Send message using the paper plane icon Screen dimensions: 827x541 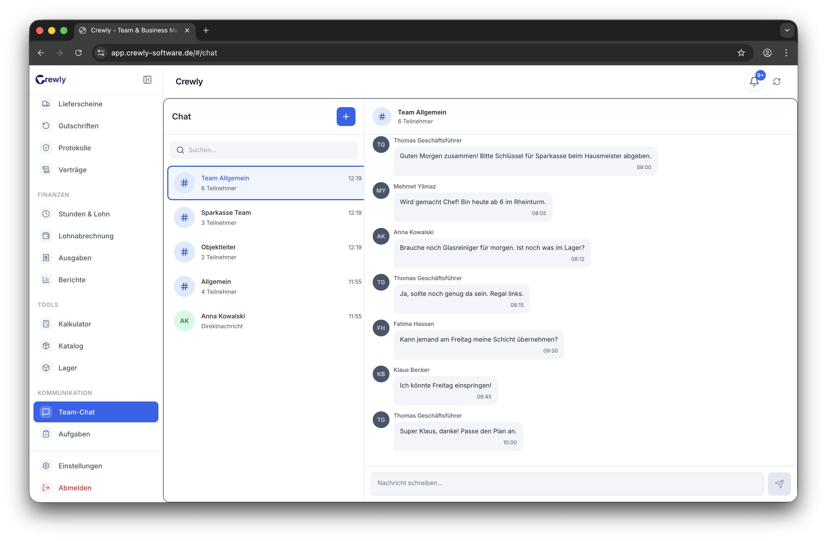pos(780,483)
